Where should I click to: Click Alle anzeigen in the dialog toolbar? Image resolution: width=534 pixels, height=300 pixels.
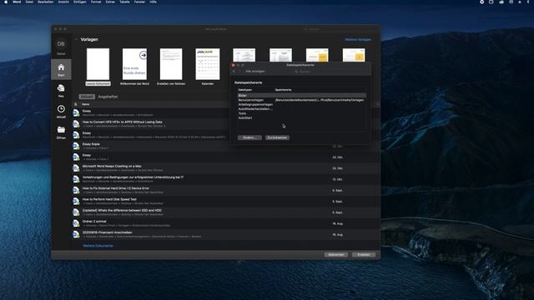coord(255,72)
